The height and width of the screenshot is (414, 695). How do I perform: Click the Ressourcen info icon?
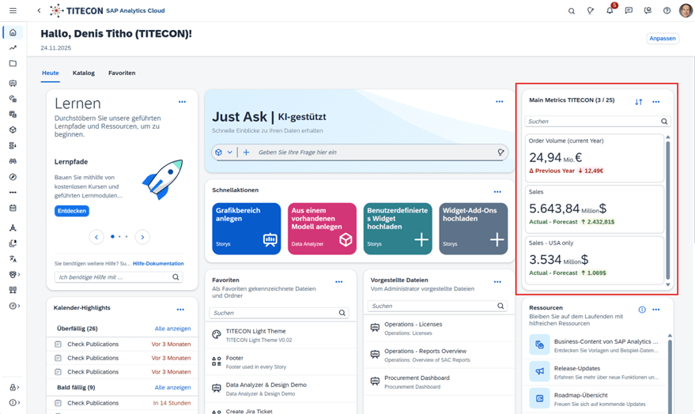[x=642, y=310]
